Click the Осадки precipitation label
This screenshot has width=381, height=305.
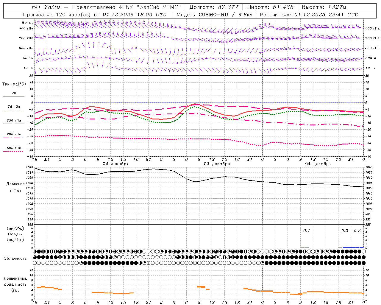(x=15, y=234)
